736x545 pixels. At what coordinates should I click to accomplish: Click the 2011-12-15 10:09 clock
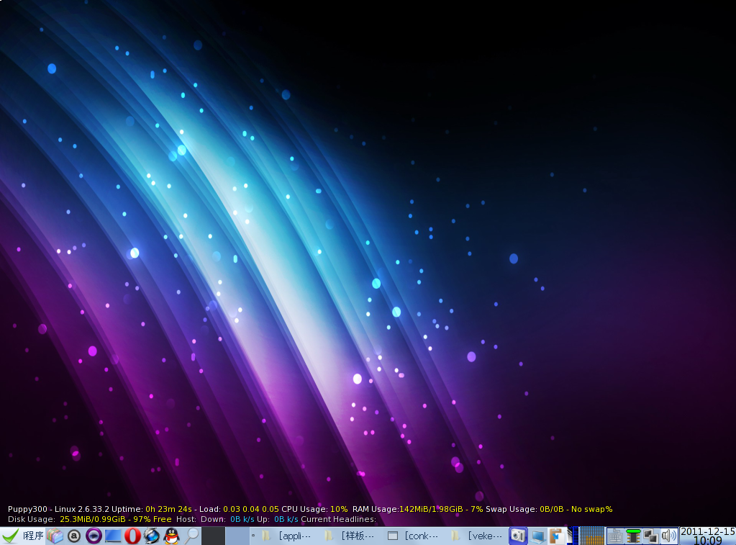(x=708, y=536)
